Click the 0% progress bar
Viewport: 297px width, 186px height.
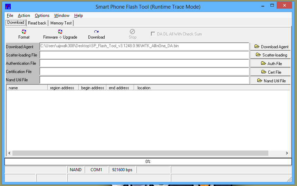[x=148, y=162]
